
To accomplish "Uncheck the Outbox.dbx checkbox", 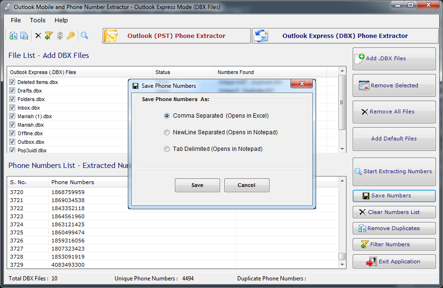I will tap(12, 141).
